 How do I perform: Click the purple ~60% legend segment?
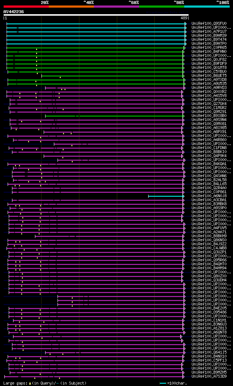116,7
